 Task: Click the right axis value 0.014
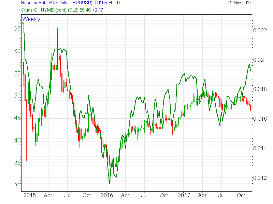click(x=260, y=149)
